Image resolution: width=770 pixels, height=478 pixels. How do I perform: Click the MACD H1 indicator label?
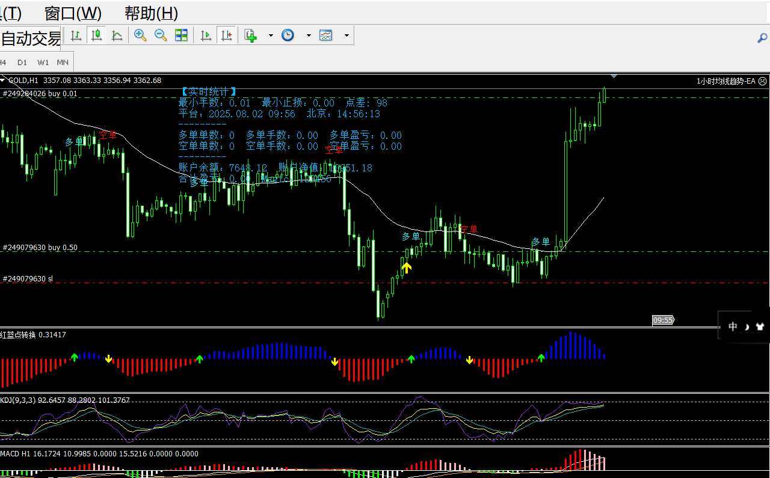tap(99, 453)
